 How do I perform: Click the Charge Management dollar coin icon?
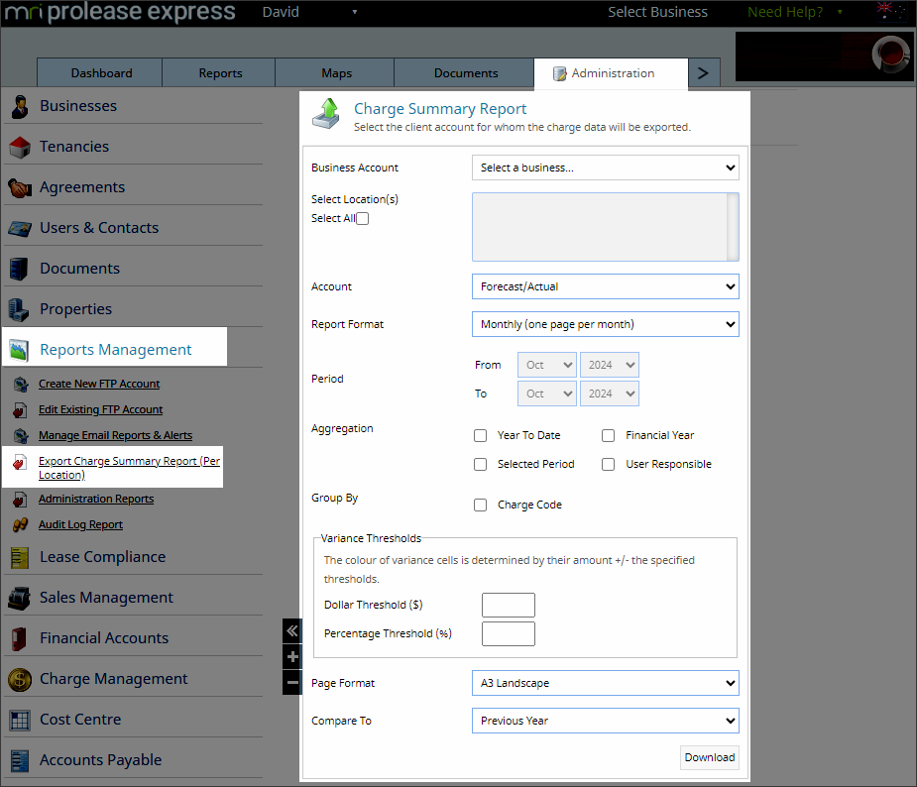[20, 679]
